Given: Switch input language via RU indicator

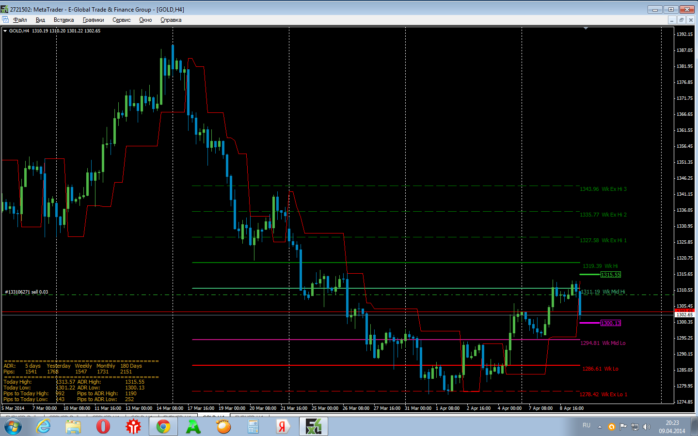Looking at the screenshot, I should [x=587, y=425].
